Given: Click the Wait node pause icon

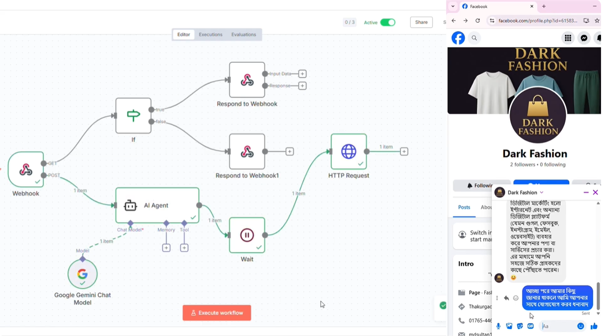Looking at the screenshot, I should (247, 235).
